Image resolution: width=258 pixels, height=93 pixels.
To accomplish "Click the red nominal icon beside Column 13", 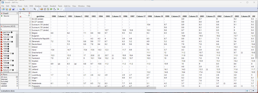I will click(2, 54).
